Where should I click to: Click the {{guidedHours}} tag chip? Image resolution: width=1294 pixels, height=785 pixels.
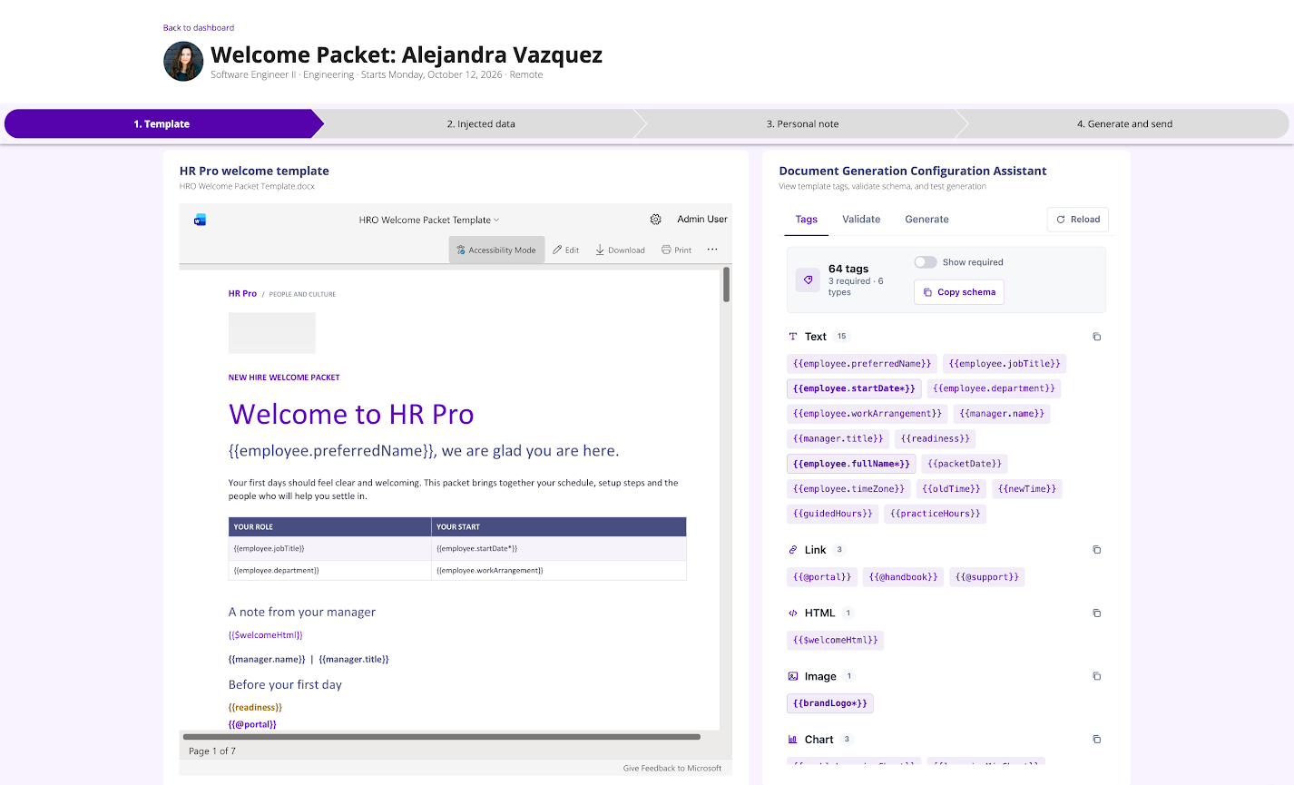pos(832,514)
